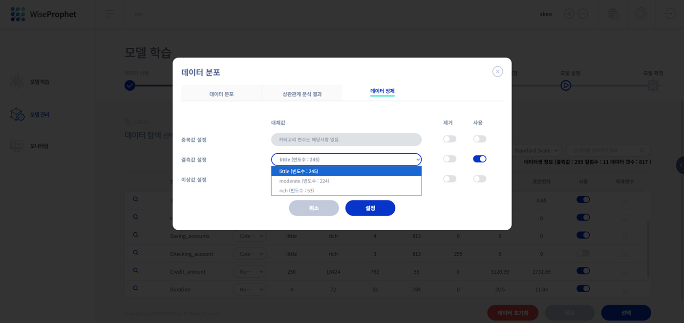The image size is (684, 323).
Task: Choose rich (빈도수 : 53) option
Action: [x=346, y=191]
